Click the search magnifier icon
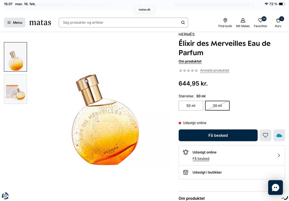This screenshot has height=201, width=289. pyautogui.click(x=183, y=23)
